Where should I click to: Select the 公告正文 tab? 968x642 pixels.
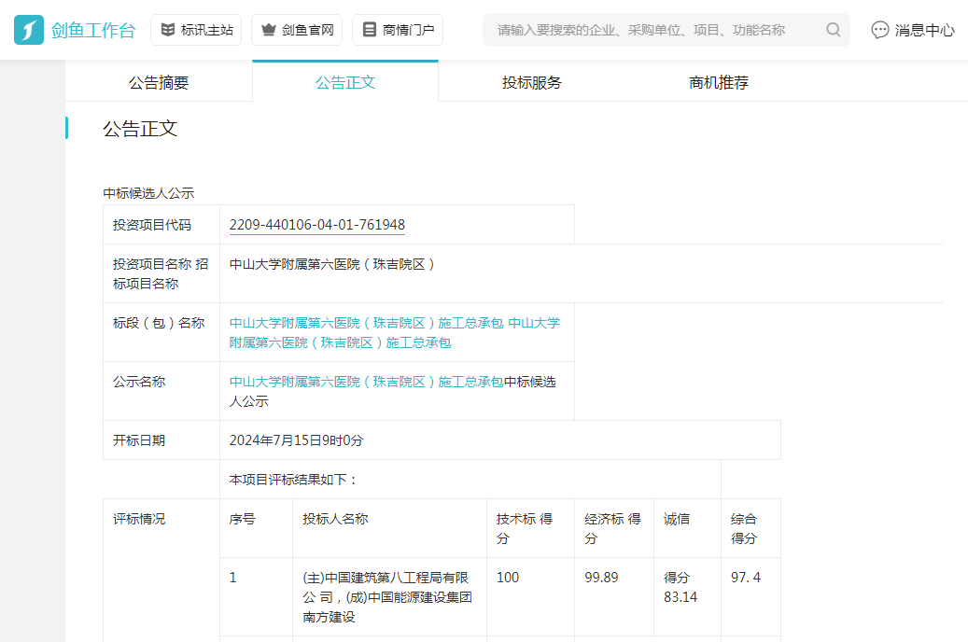click(x=345, y=82)
